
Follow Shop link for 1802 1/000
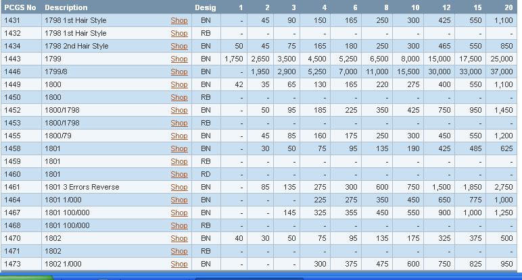tap(179, 264)
